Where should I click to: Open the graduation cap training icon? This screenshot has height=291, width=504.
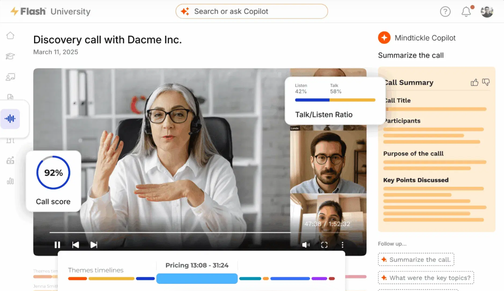coord(10,56)
